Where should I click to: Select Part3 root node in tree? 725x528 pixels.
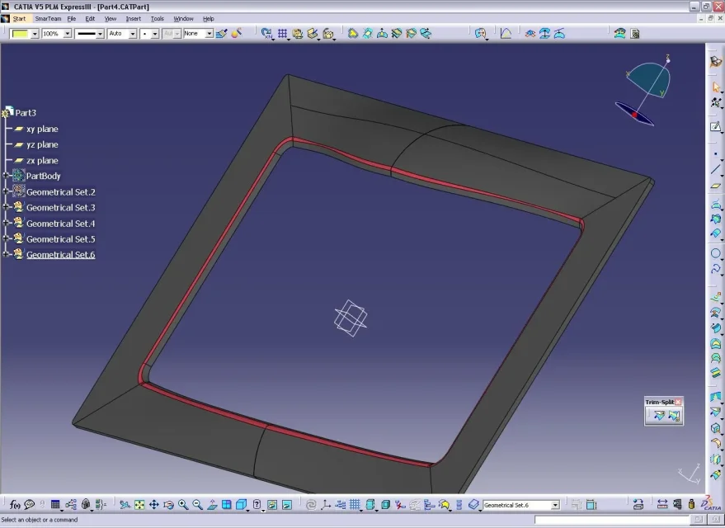(26, 112)
